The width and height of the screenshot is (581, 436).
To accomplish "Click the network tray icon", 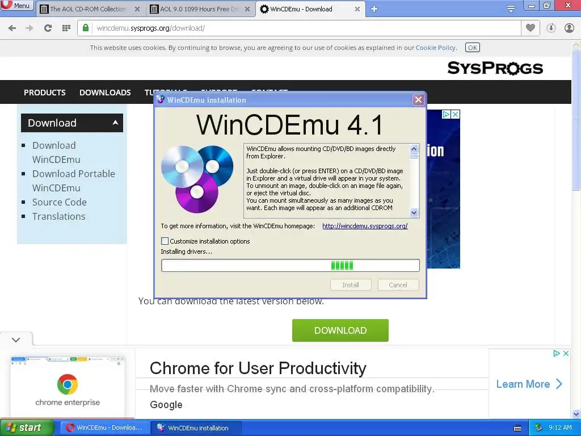I will (539, 427).
